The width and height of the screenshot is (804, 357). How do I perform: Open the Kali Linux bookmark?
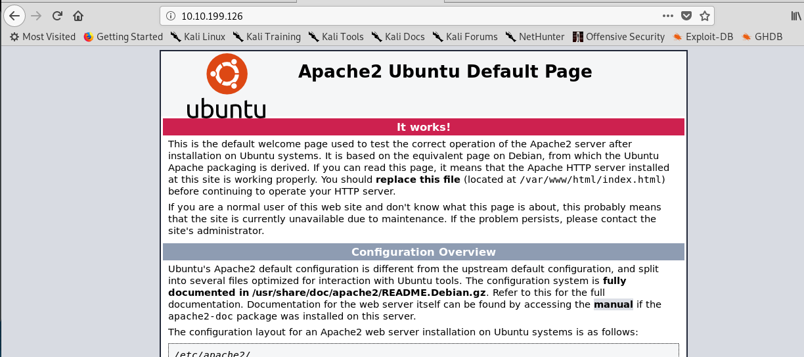[198, 37]
